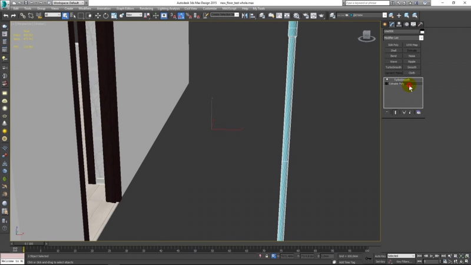This screenshot has width=471, height=265.
Task: Click the Undo arrow icon
Action: (6, 15)
